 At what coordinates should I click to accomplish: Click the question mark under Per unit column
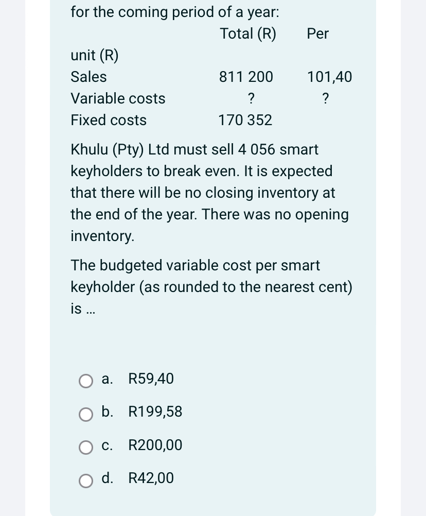325,98
